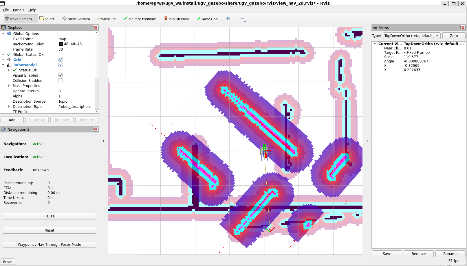Viewport: 467px width, 266px height.
Task: Click the Navigation 2 panel diamond icon
Action: (x=3, y=129)
